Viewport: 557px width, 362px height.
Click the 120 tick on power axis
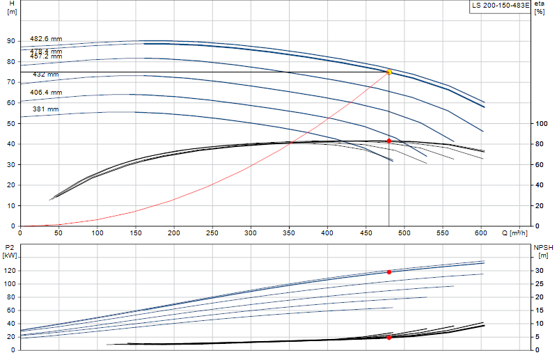pyautogui.click(x=10, y=271)
